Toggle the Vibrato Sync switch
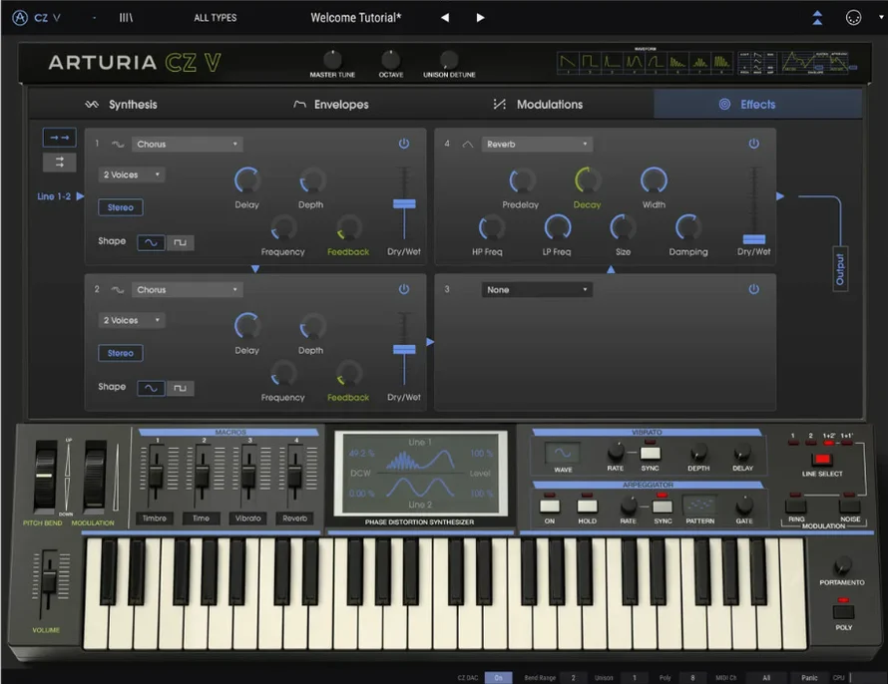This screenshot has width=888, height=684. [x=651, y=453]
